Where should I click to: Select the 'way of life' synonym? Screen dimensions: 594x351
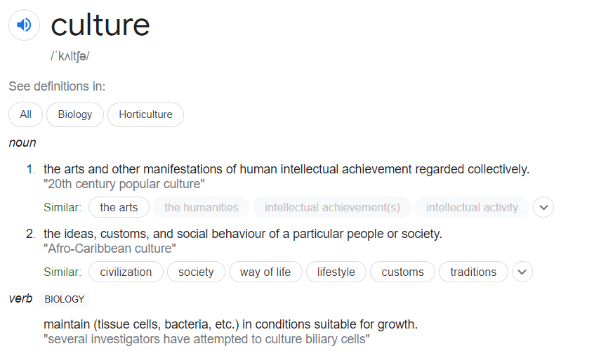(x=265, y=272)
